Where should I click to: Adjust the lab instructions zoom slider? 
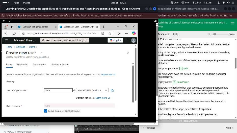215,34
